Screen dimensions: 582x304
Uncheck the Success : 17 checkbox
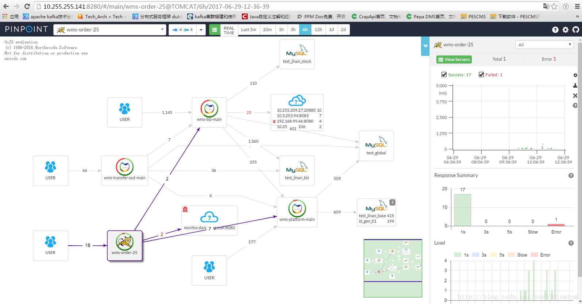tap(444, 74)
